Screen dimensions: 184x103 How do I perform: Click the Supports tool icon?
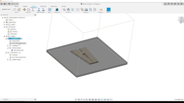[x=57, y=9]
